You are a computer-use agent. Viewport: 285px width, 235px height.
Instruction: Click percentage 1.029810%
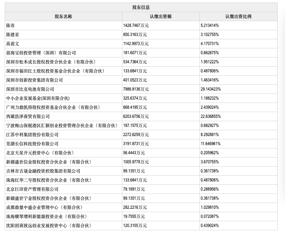click(210, 207)
